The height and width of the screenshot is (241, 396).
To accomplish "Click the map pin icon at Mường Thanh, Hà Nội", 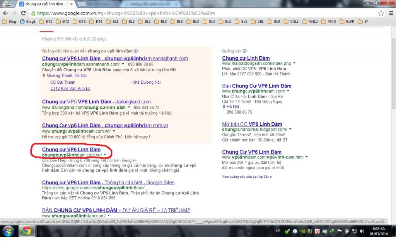I will pos(44,75).
